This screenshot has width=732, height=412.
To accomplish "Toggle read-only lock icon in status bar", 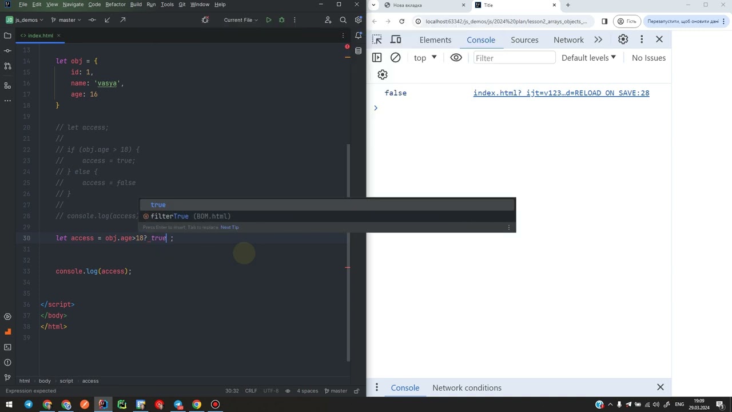I will point(357,391).
